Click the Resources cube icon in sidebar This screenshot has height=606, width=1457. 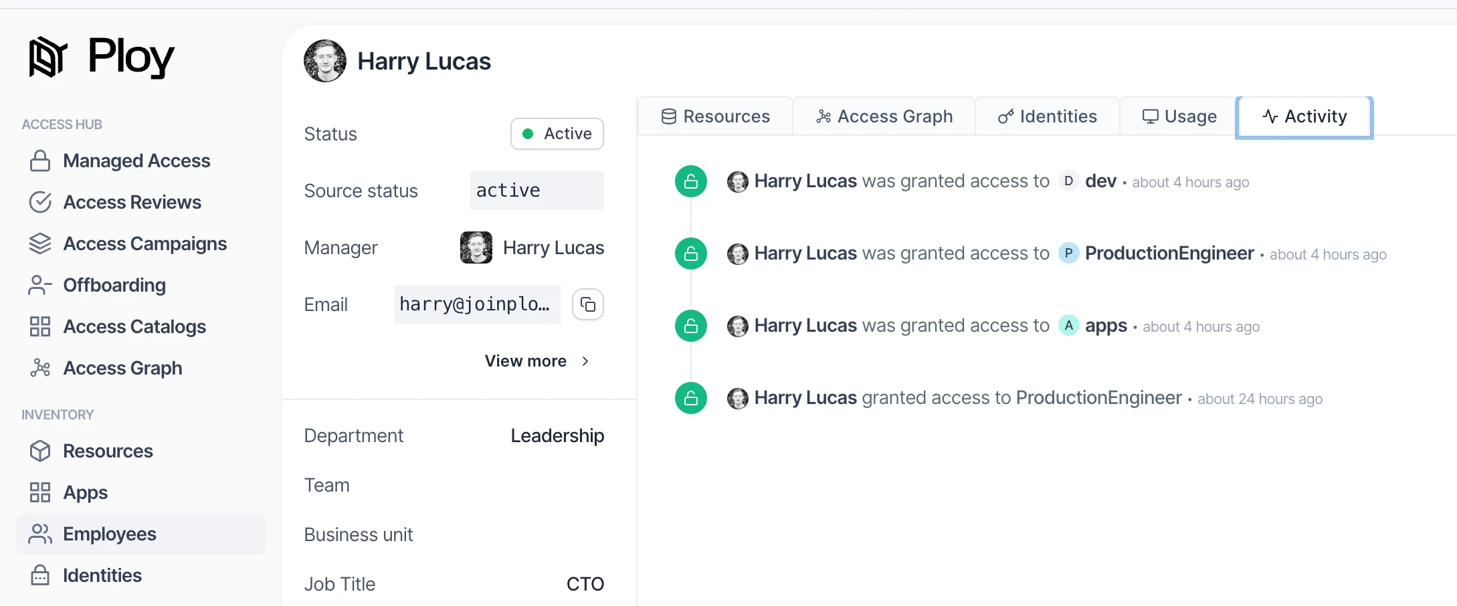point(40,451)
